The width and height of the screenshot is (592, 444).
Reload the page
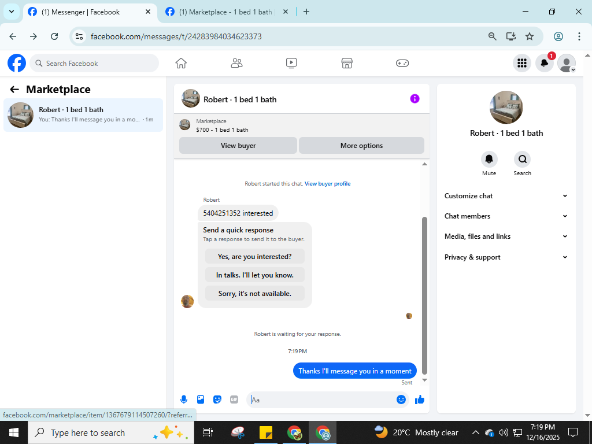tap(54, 36)
